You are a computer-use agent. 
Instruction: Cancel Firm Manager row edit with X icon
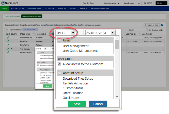click(x=11, y=49)
